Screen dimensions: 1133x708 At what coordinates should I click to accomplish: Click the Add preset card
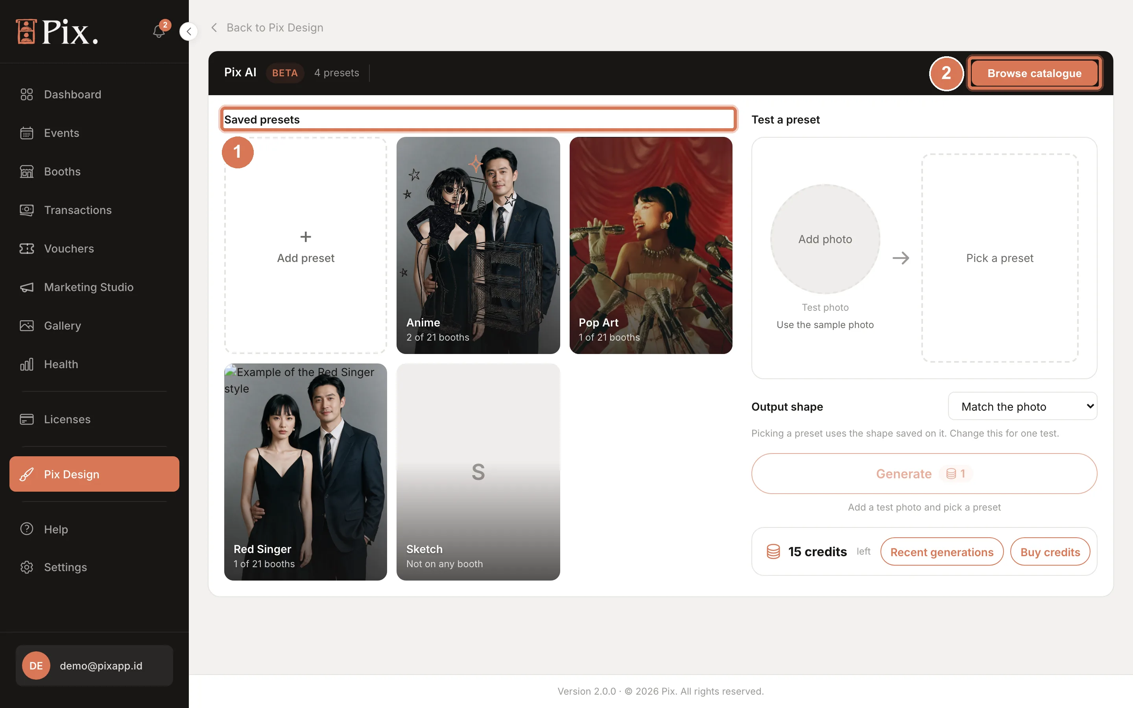[306, 245]
